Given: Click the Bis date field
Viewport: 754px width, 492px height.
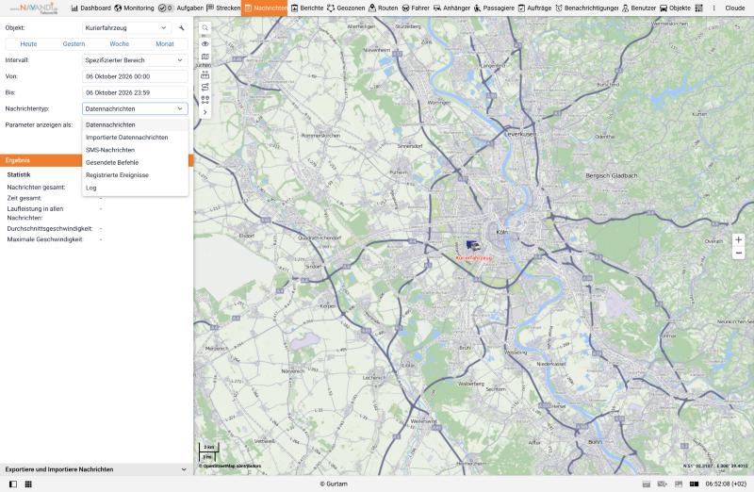Looking at the screenshot, I should [x=135, y=92].
